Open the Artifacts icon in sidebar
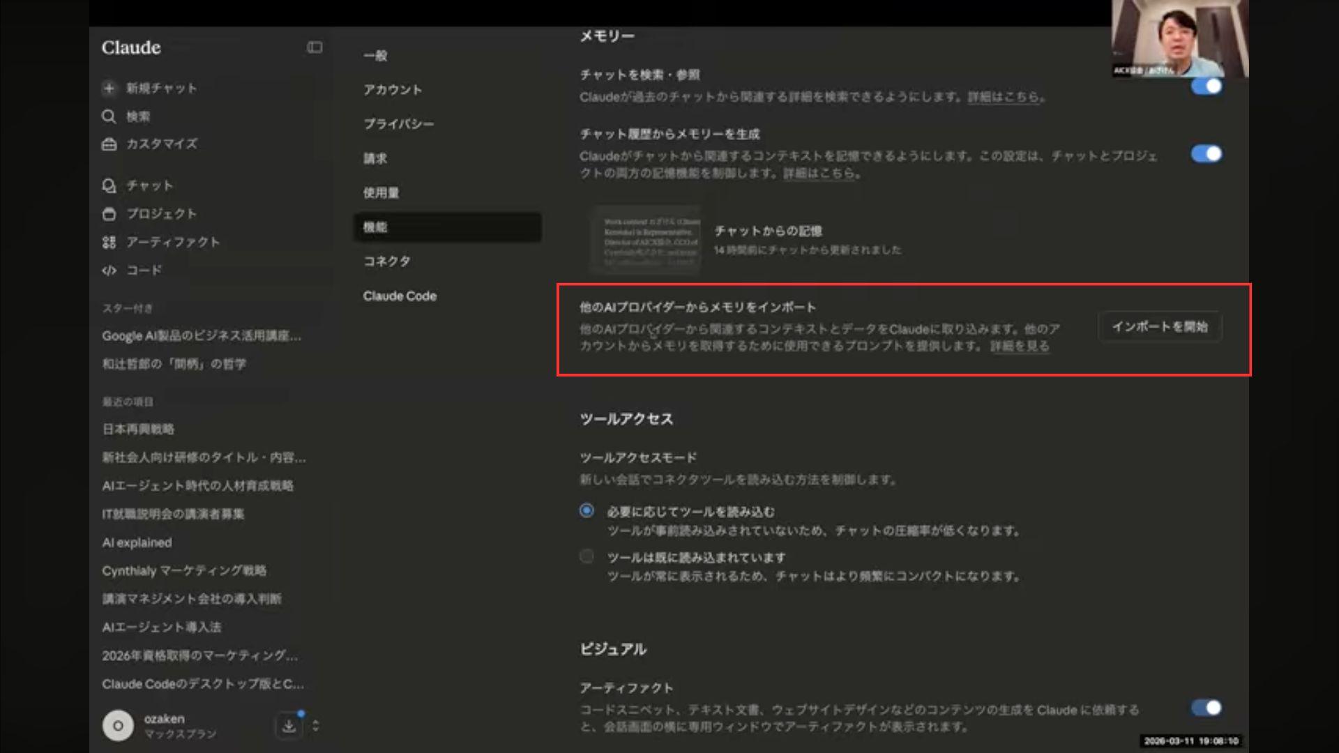Screen dimensions: 1339x753 click(x=109, y=242)
